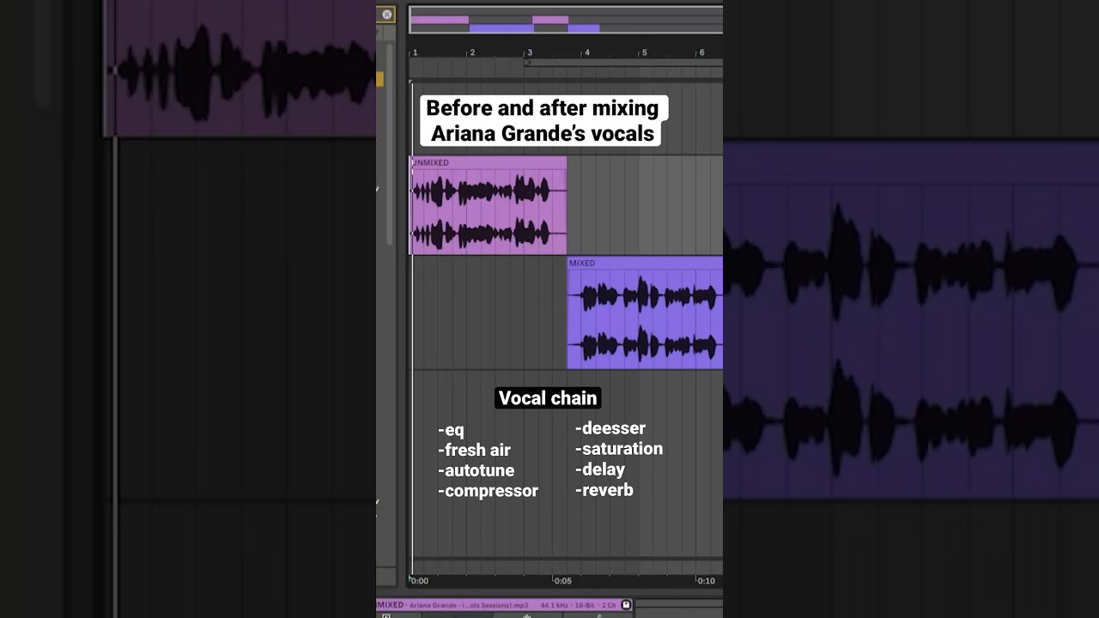Click the save clip icon in clip title bar
The height and width of the screenshot is (618, 1099).
[626, 605]
